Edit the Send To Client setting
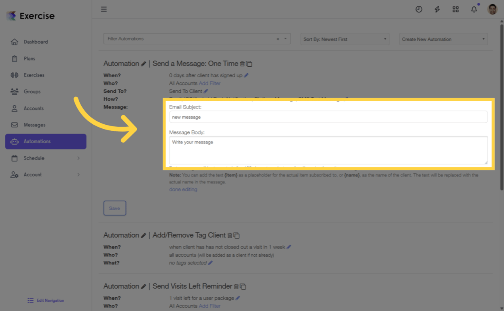Viewport: 504px width, 311px height. [205, 91]
